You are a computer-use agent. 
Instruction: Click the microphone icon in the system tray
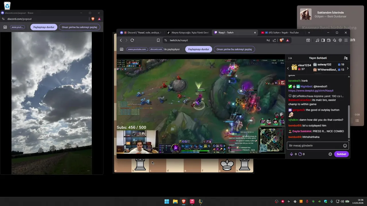[x=331, y=201]
